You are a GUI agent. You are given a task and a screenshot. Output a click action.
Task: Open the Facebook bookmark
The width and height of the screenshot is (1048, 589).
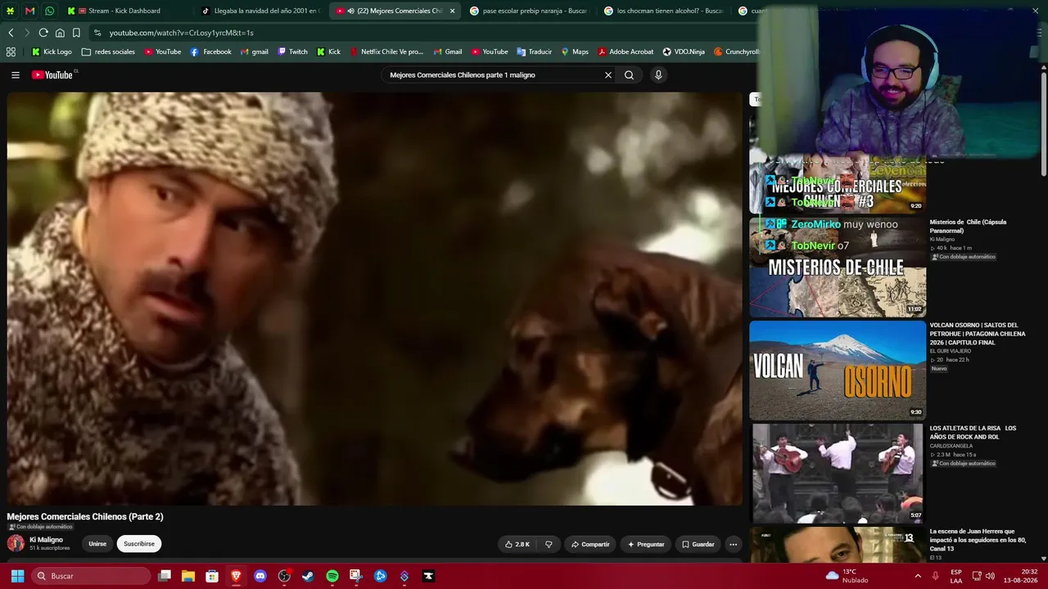[210, 52]
